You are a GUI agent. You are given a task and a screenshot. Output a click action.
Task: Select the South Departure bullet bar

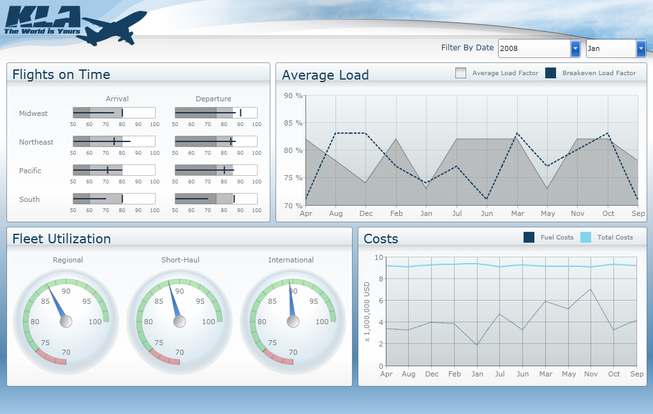pos(216,199)
